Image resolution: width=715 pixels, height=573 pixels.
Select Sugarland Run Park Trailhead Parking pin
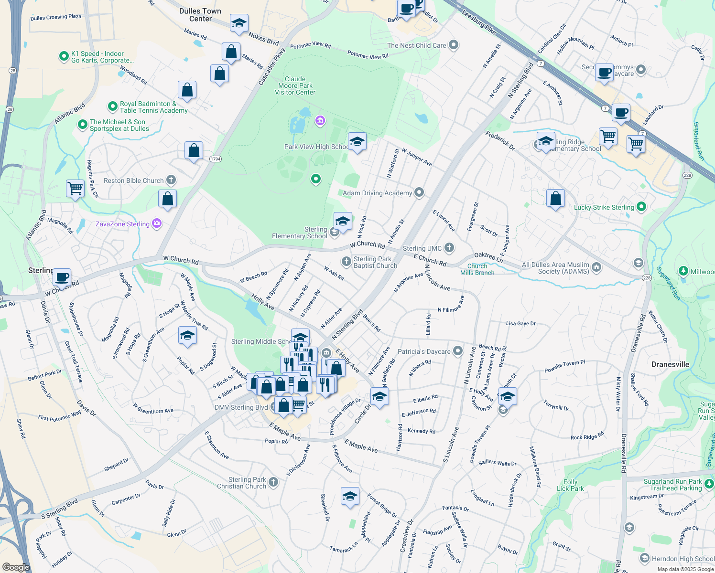[x=709, y=484]
